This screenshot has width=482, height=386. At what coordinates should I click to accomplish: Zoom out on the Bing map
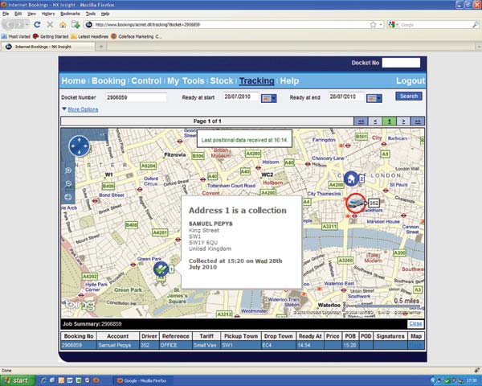(68, 184)
